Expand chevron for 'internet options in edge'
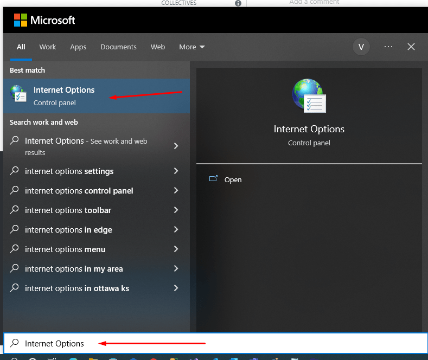 pyautogui.click(x=176, y=230)
